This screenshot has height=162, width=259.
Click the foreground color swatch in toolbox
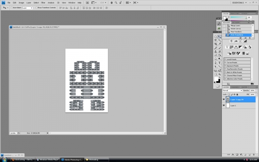click(x=216, y=79)
